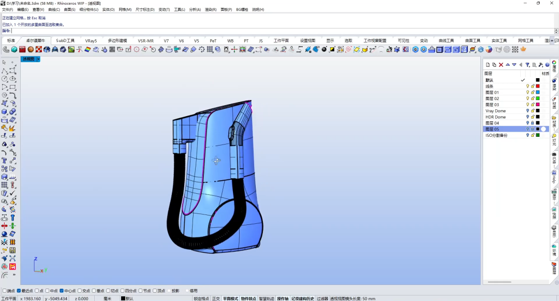Screen dimensions: 559x301
Task: Toggle 正交 mode in status bar
Action: 216,298
